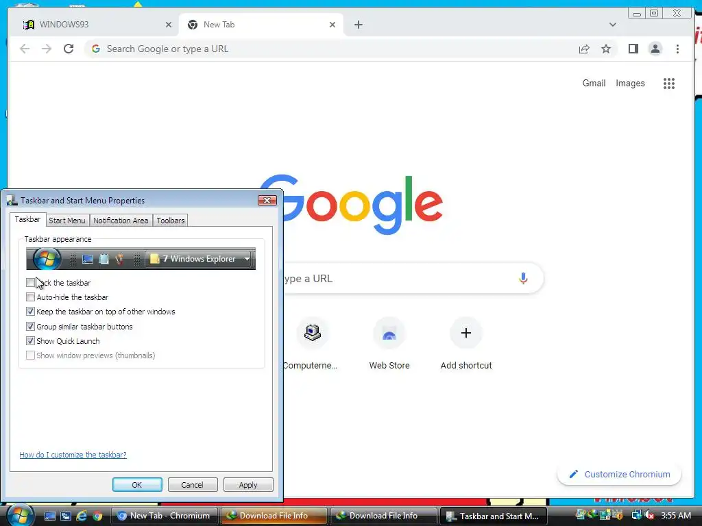Close the Taskbar and Start Menu Properties dialog
702x526 pixels.
tap(267, 201)
